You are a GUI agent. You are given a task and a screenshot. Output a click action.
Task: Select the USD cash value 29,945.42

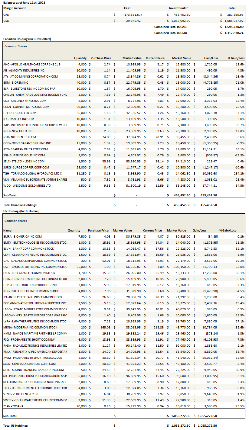132,21
